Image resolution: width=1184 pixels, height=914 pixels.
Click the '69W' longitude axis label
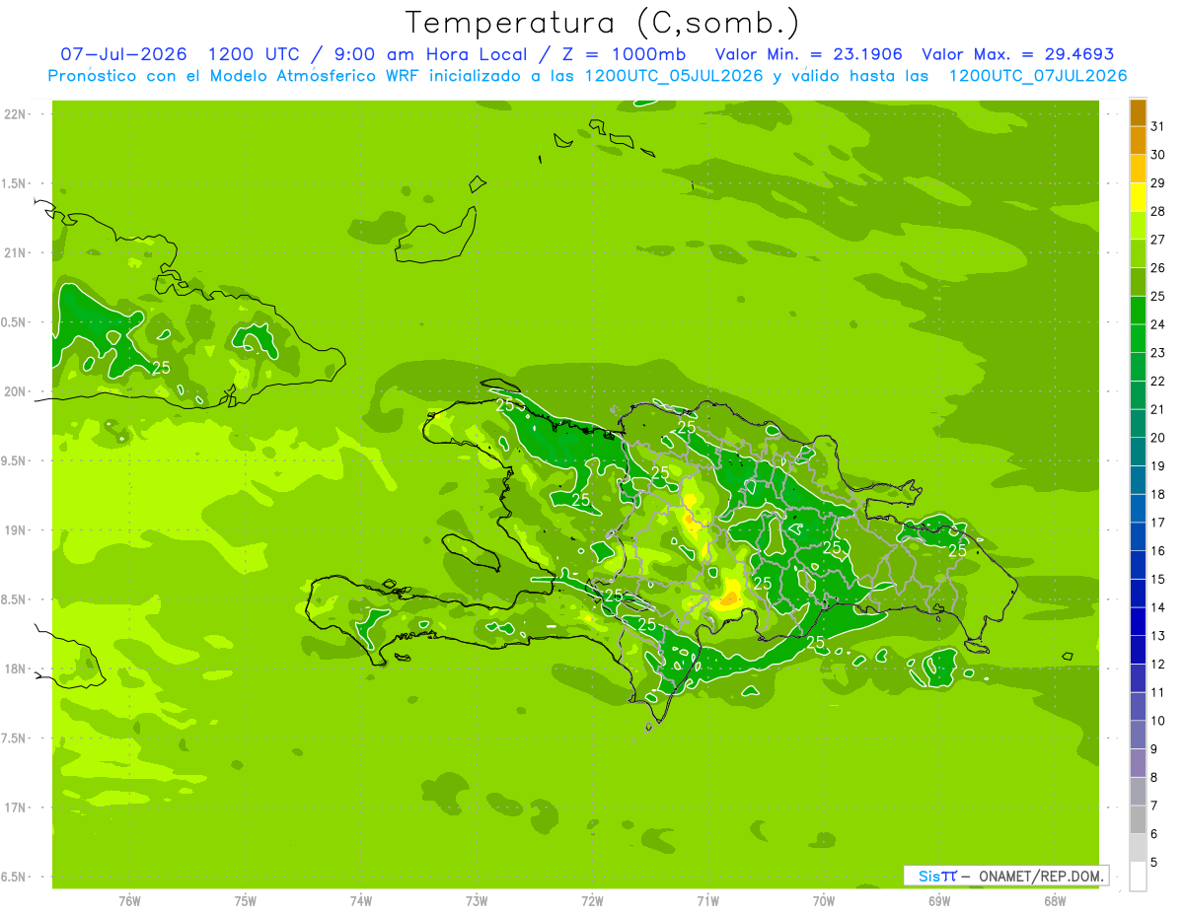[939, 901]
